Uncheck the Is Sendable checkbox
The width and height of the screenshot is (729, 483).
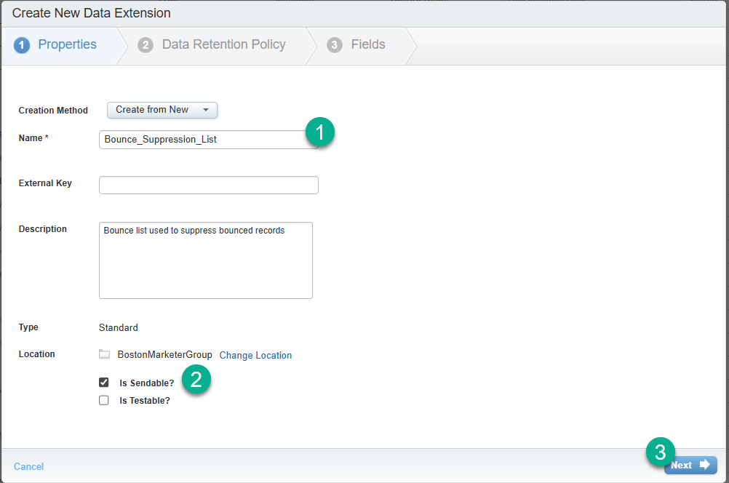tap(104, 383)
